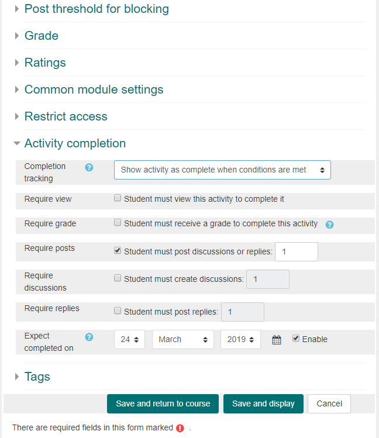This screenshot has height=438, width=379.
Task: Enable the Require view checkbox
Action: pos(118,198)
